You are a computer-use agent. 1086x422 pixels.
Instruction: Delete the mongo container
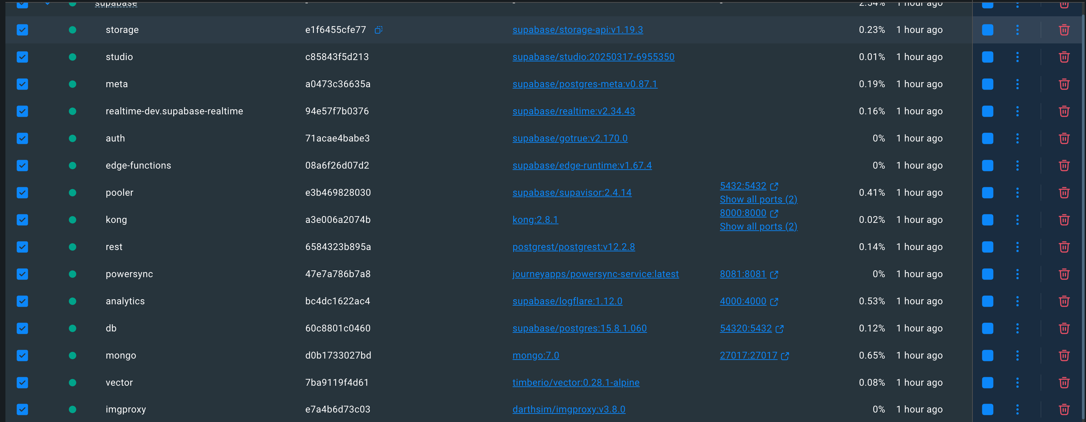tap(1064, 355)
